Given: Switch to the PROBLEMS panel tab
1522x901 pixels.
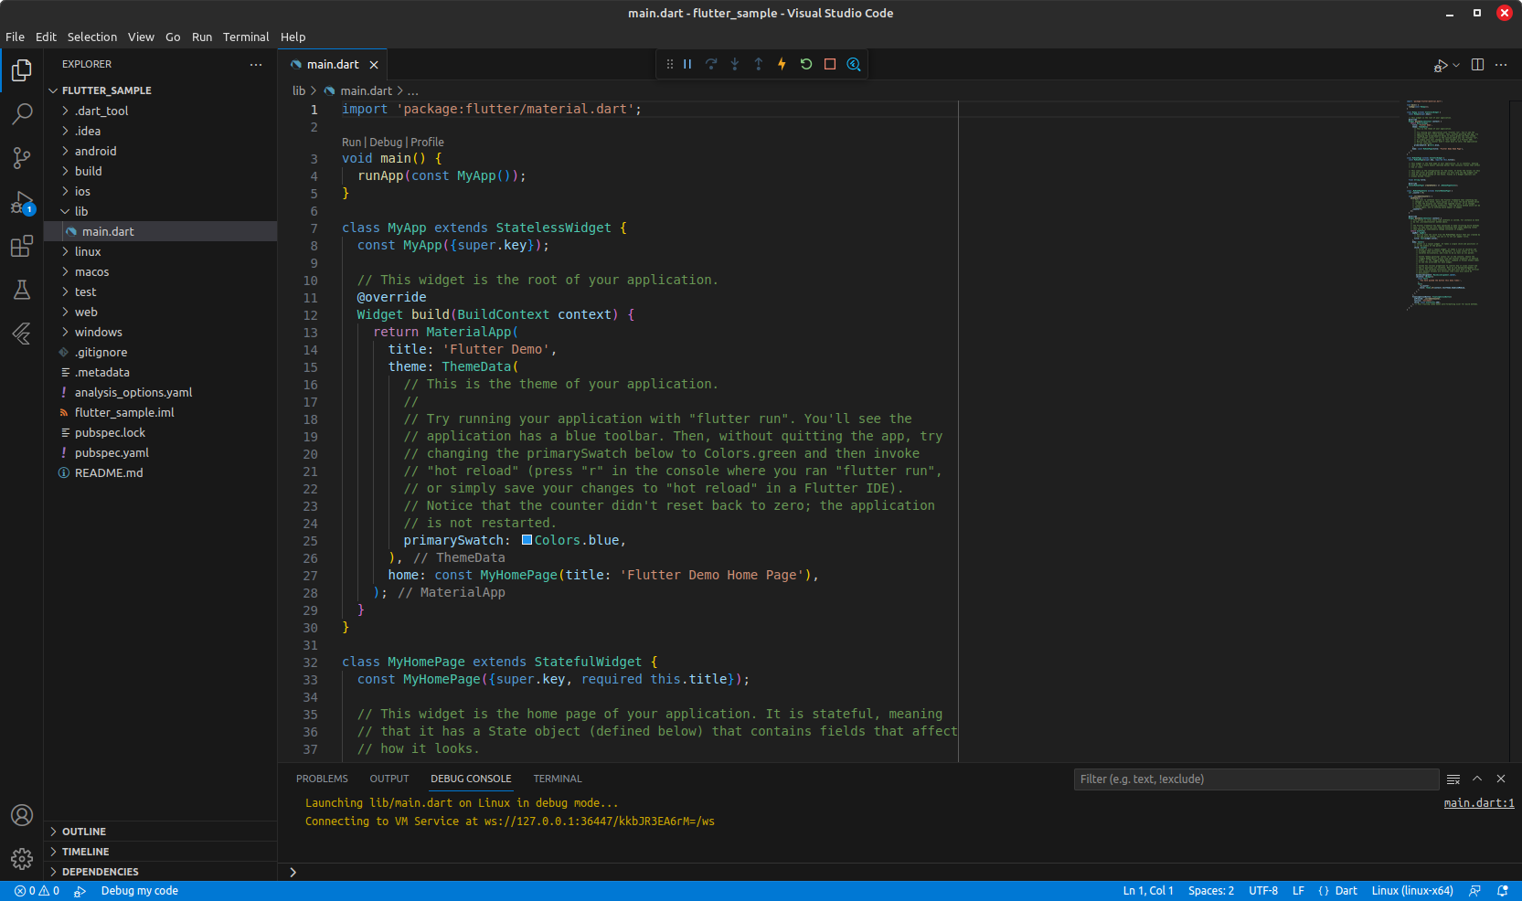Looking at the screenshot, I should [322, 779].
